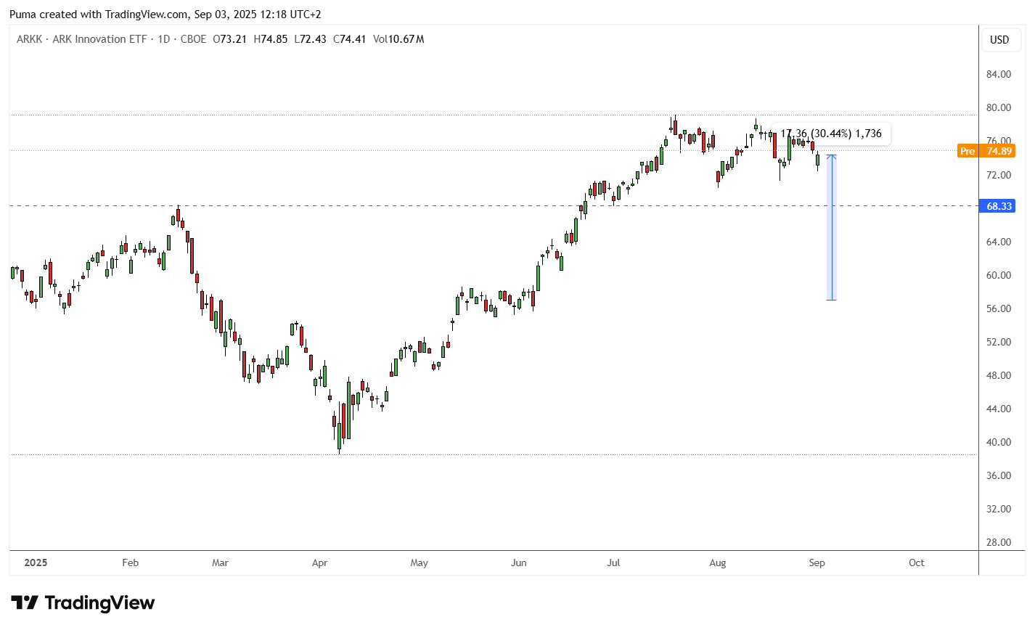Click the Oct label on time axis
The width and height of the screenshot is (1035, 630).
917,562
